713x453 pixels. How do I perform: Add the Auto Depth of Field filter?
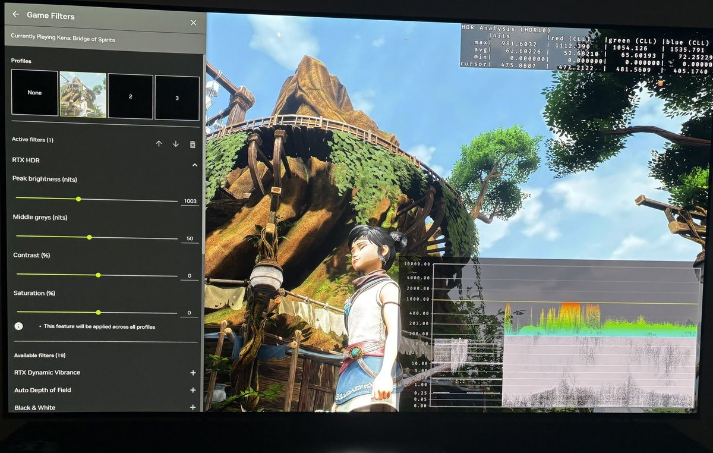[x=193, y=390]
